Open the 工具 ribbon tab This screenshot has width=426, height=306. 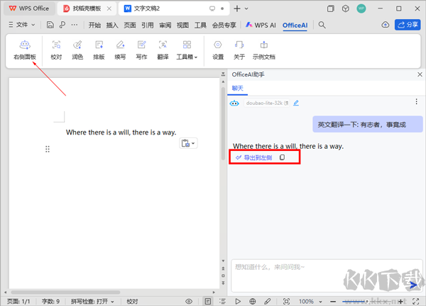(x=200, y=25)
